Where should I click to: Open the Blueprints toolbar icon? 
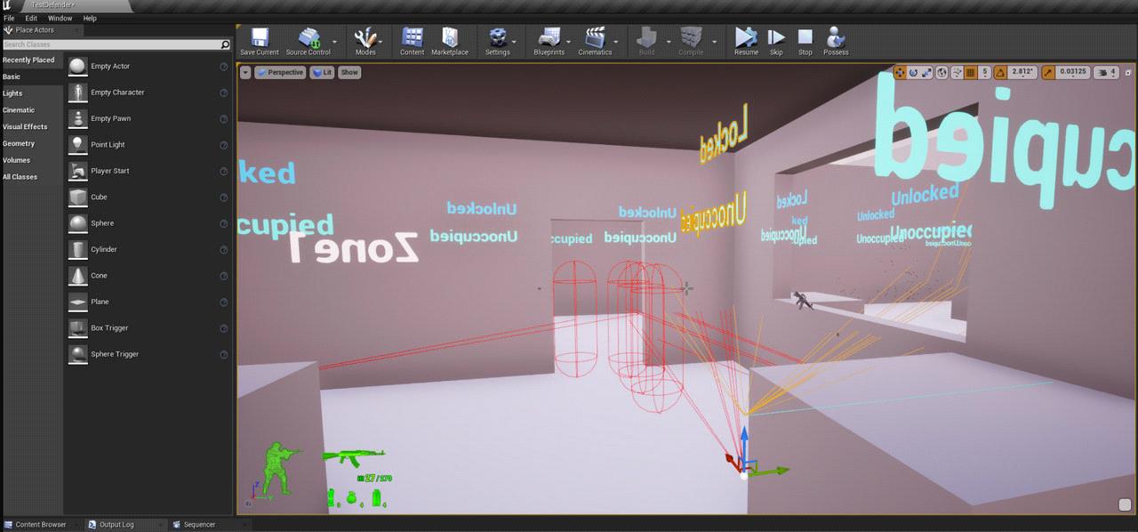tap(549, 39)
